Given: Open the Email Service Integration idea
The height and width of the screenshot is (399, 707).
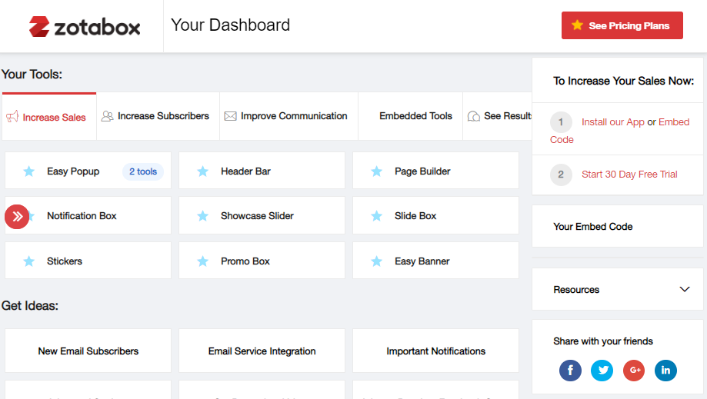Looking at the screenshot, I should point(262,351).
